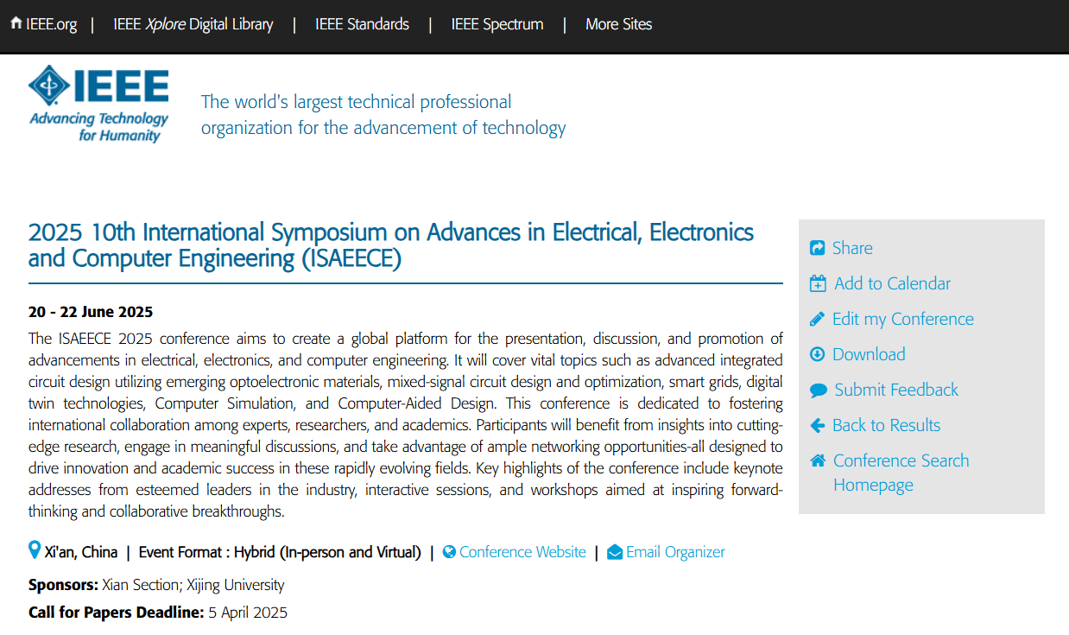
Task: Click the Download circle-arrow icon
Action: coord(817,354)
